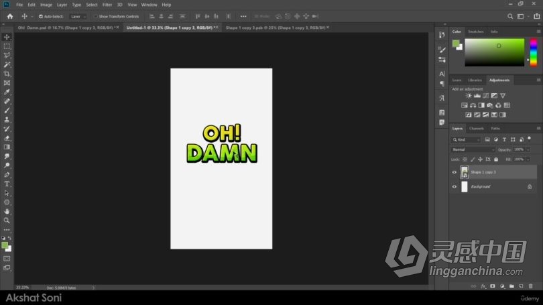Add a Curves adjustment

click(485, 96)
